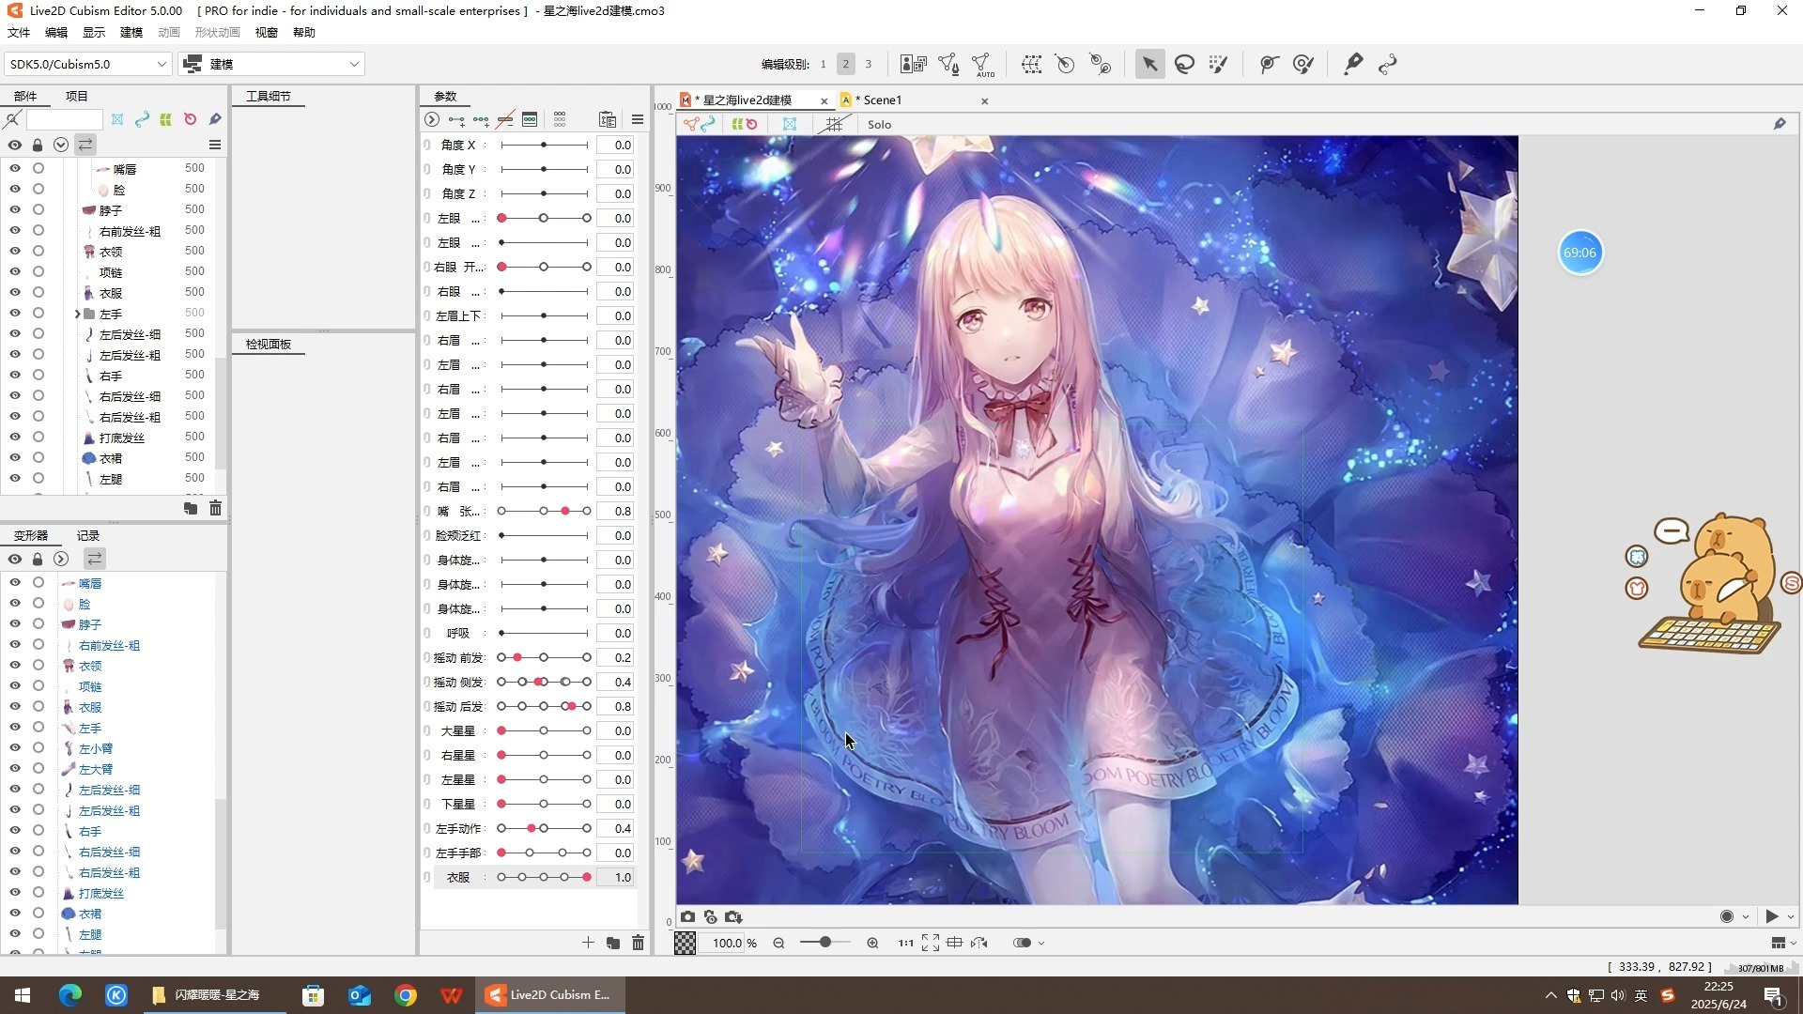The height and width of the screenshot is (1014, 1803).
Task: Create a rotation deformer
Action: click(x=1065, y=64)
